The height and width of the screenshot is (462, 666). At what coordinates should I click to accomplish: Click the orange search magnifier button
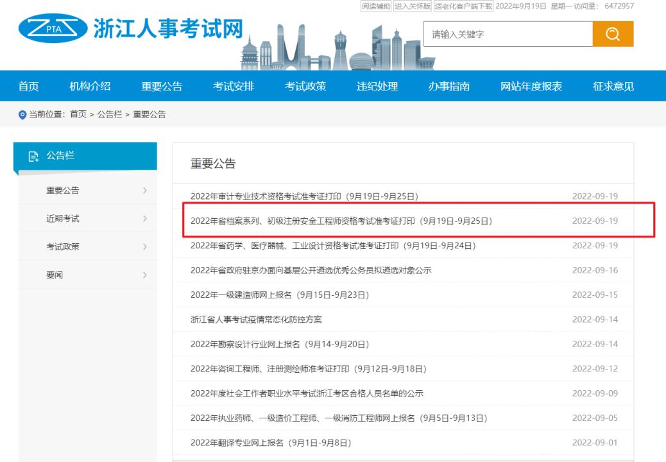(x=613, y=34)
